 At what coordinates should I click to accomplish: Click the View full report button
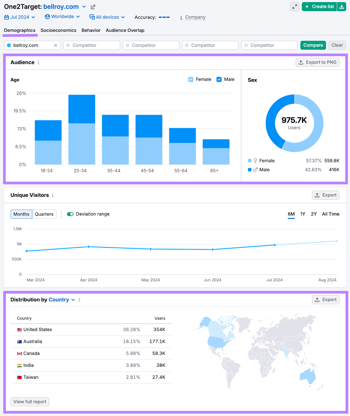tap(30, 402)
